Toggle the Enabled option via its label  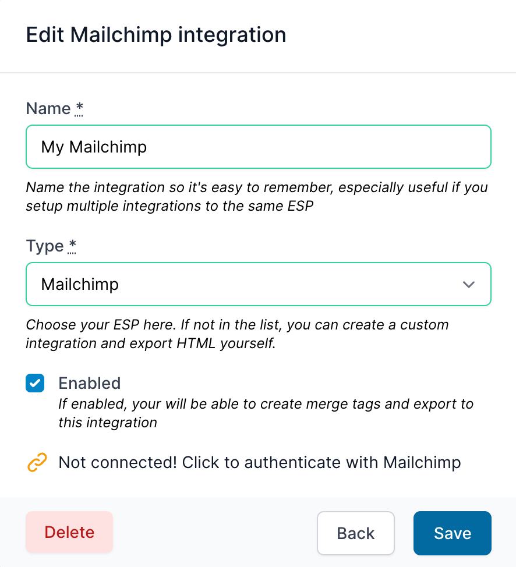[x=89, y=383]
